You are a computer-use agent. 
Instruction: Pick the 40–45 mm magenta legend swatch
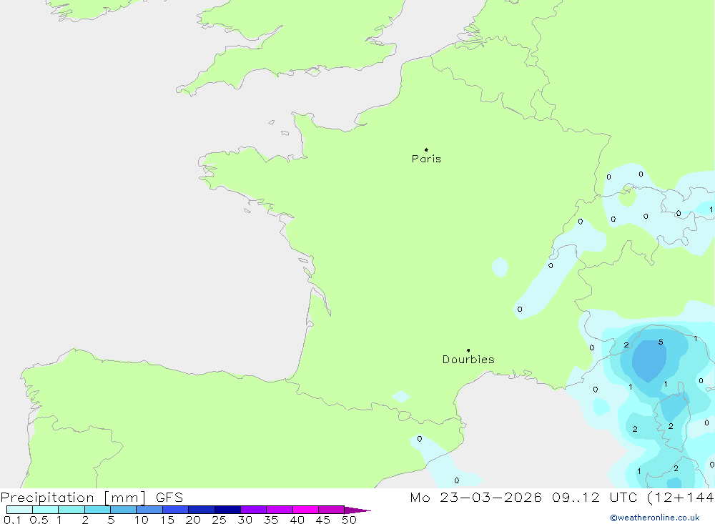[305, 510]
